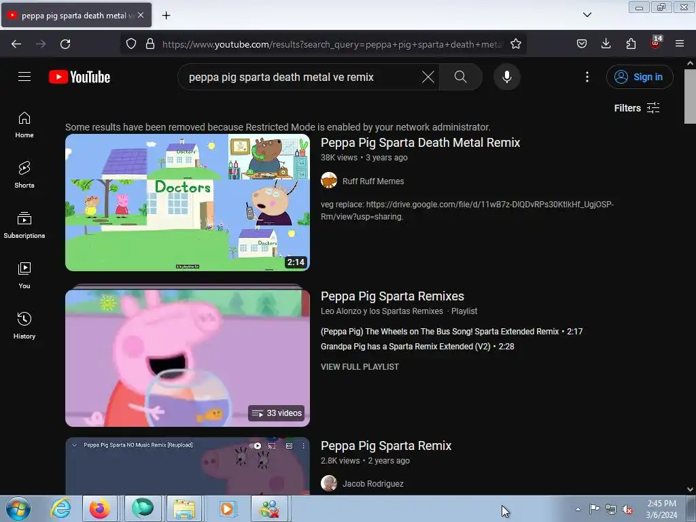Open Leo Alonzo y los Spartas Remixes channel
The image size is (696, 522).
pos(382,311)
